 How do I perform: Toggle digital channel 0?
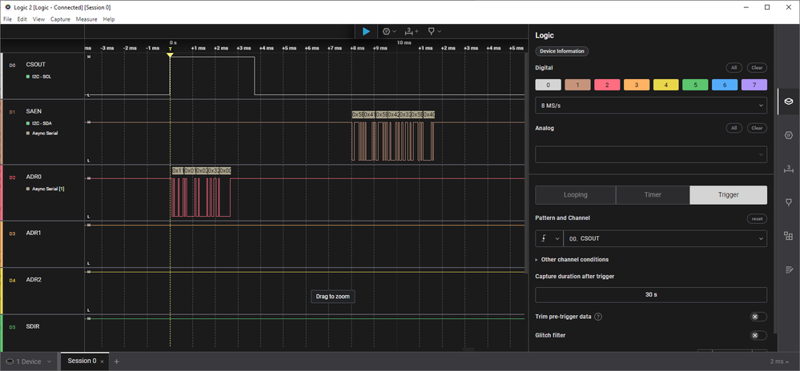548,85
